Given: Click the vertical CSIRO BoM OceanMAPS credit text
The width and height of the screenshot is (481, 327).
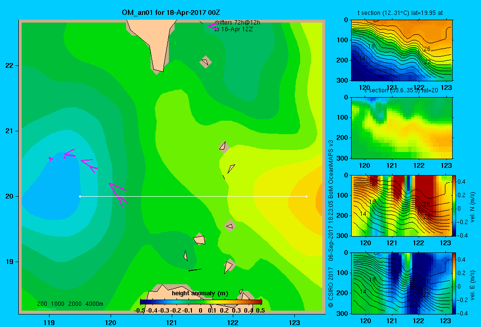Looking at the screenshot, I should (331, 224).
